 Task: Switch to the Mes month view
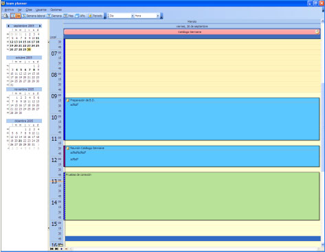click(x=69, y=16)
